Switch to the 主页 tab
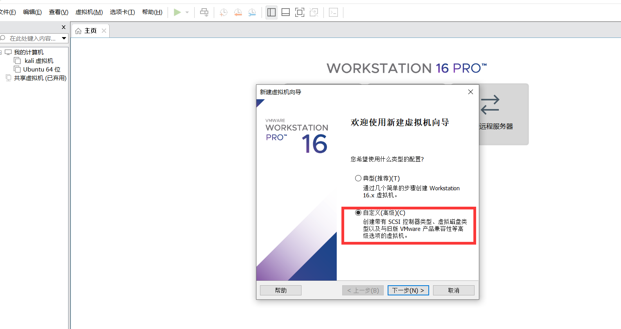The image size is (621, 329). tap(90, 31)
